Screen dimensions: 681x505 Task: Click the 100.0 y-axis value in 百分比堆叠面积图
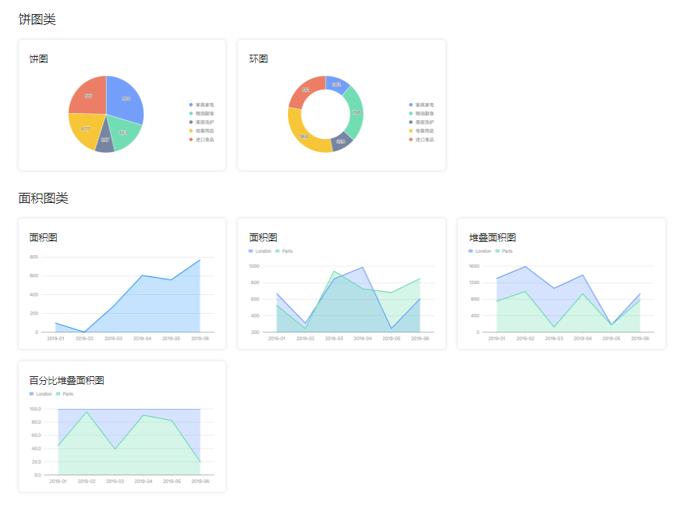coord(35,409)
